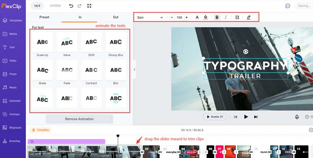Open the Sen font dropdown
313x158 pixels.
tap(150, 17)
